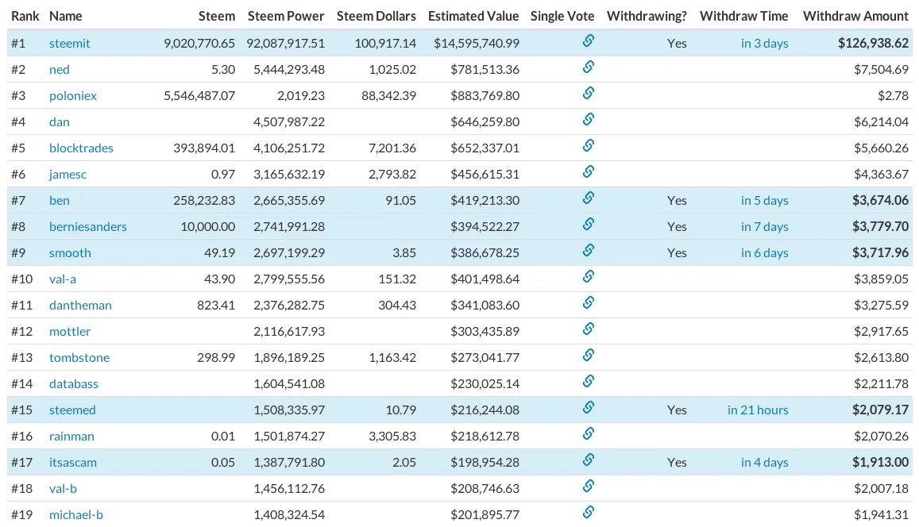Click the 'in 21 hours' withdraw time link

tap(758, 410)
